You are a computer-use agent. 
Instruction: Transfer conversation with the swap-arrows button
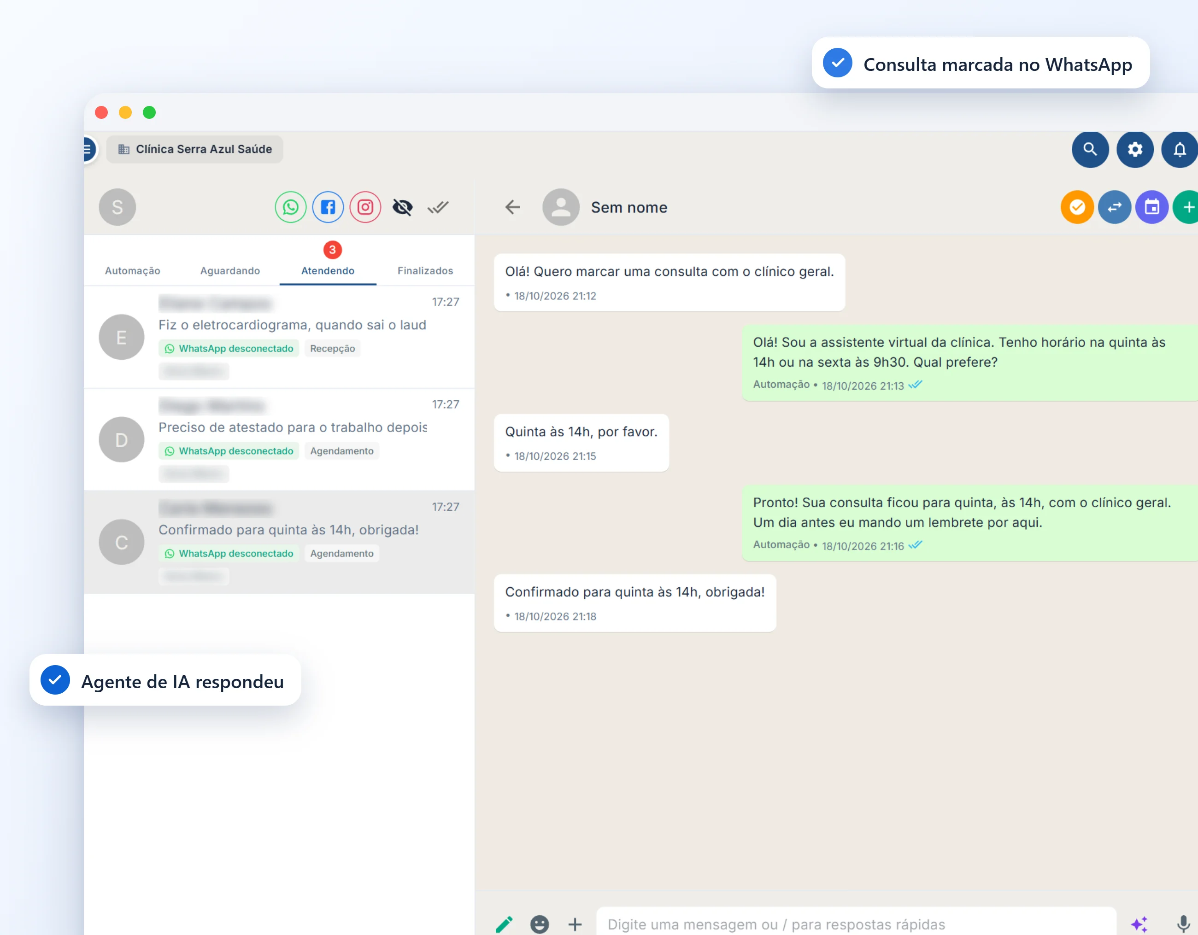(x=1114, y=207)
